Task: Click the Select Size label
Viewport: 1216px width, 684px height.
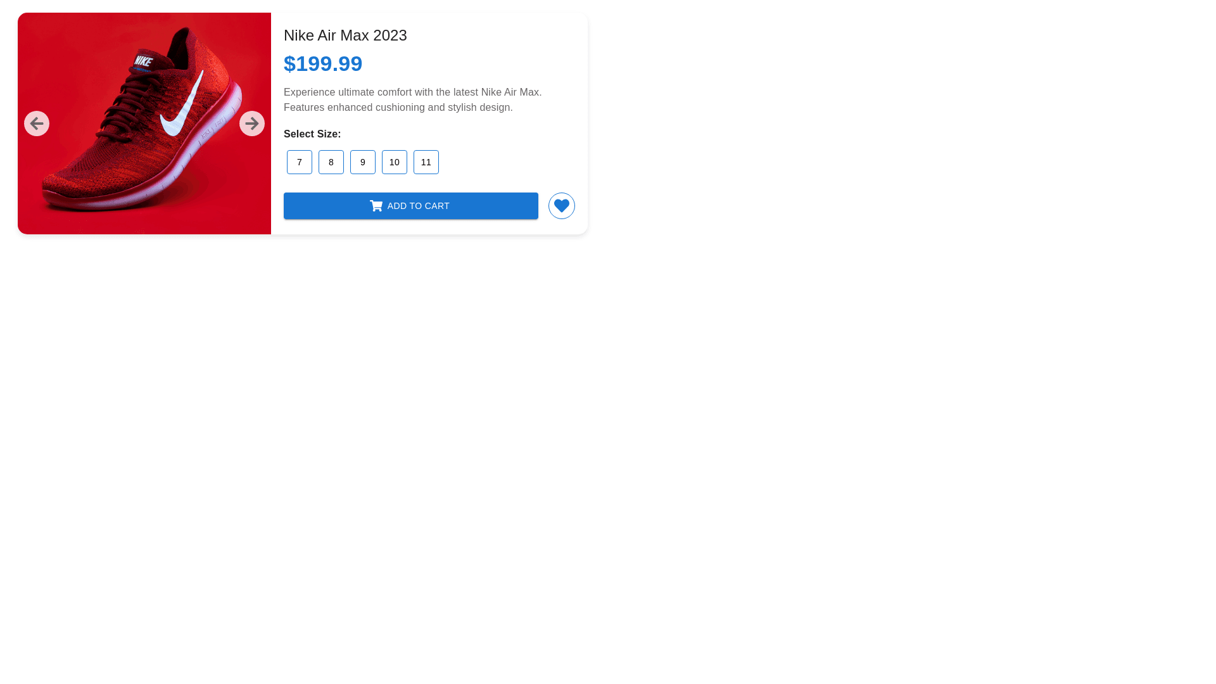Action: [312, 134]
